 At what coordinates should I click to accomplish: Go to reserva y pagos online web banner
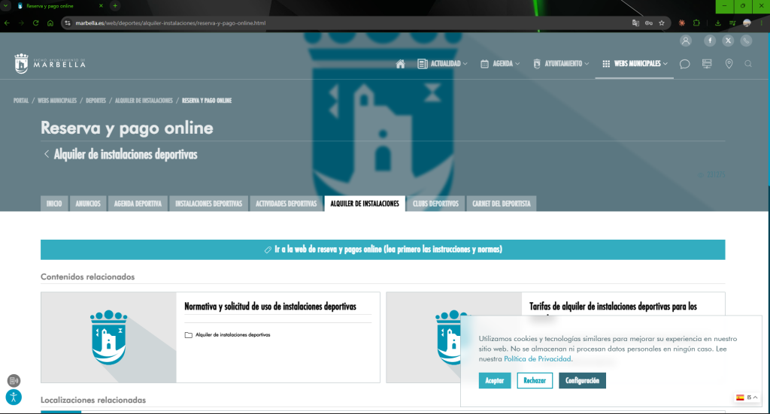tap(383, 249)
